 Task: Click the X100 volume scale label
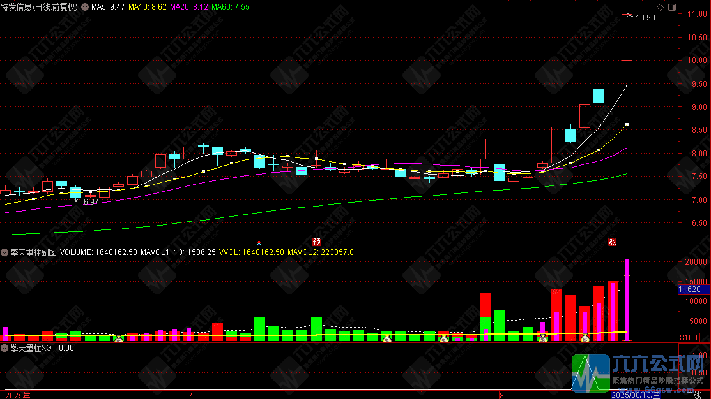pos(689,337)
